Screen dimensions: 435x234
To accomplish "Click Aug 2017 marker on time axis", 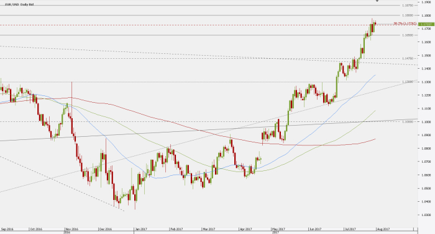I will point(383,229).
